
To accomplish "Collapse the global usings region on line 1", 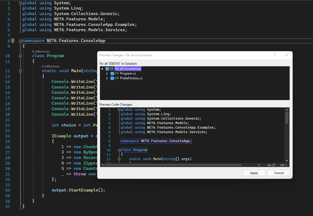I will (20, 3).
